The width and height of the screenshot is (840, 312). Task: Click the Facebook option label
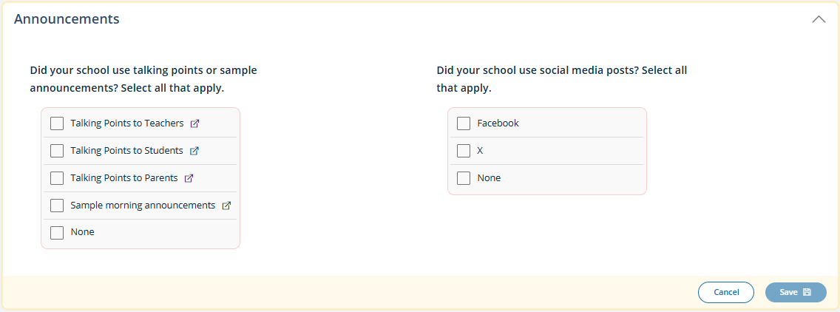coord(498,123)
